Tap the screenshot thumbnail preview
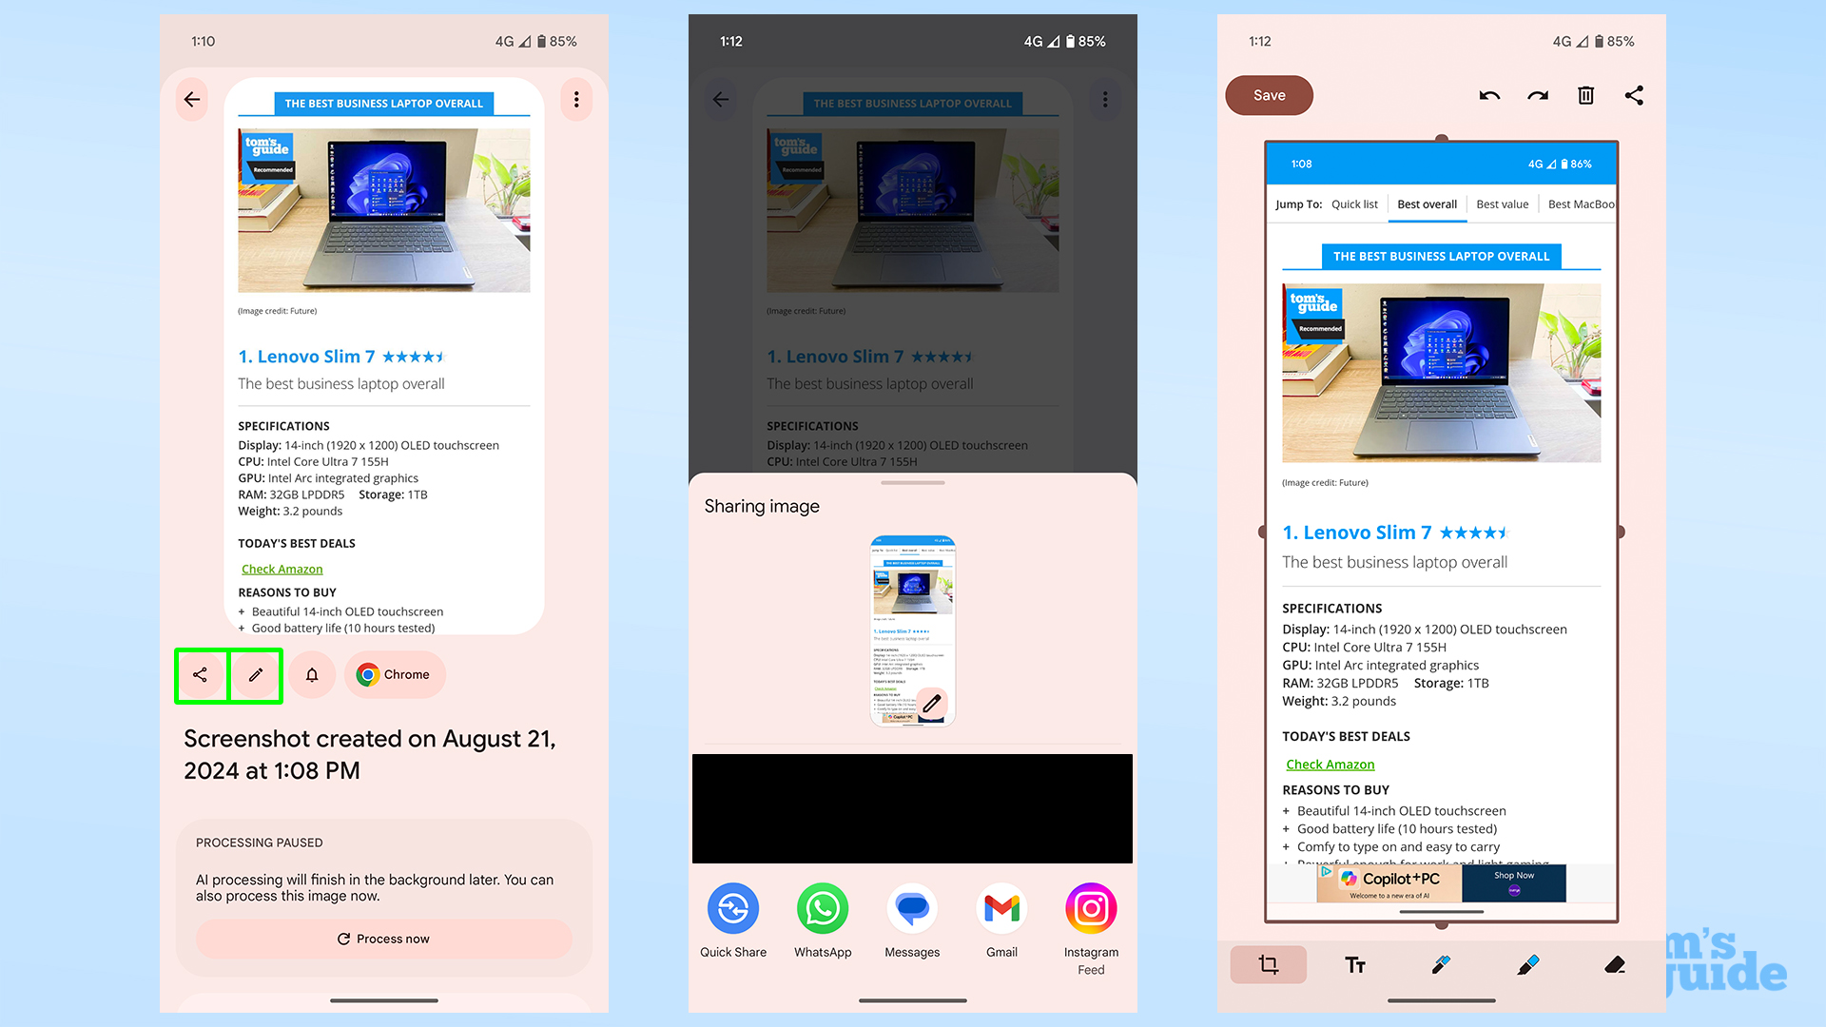The height and width of the screenshot is (1027, 1826). click(x=912, y=627)
